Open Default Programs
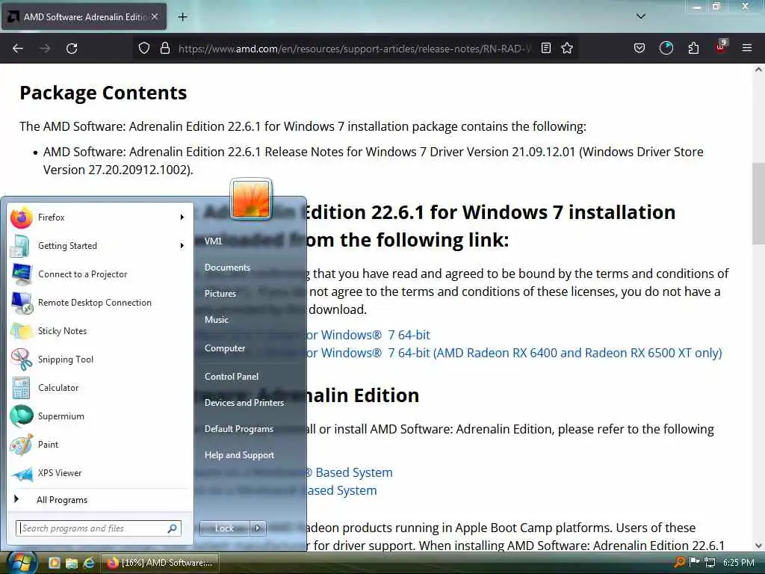 [x=238, y=429]
